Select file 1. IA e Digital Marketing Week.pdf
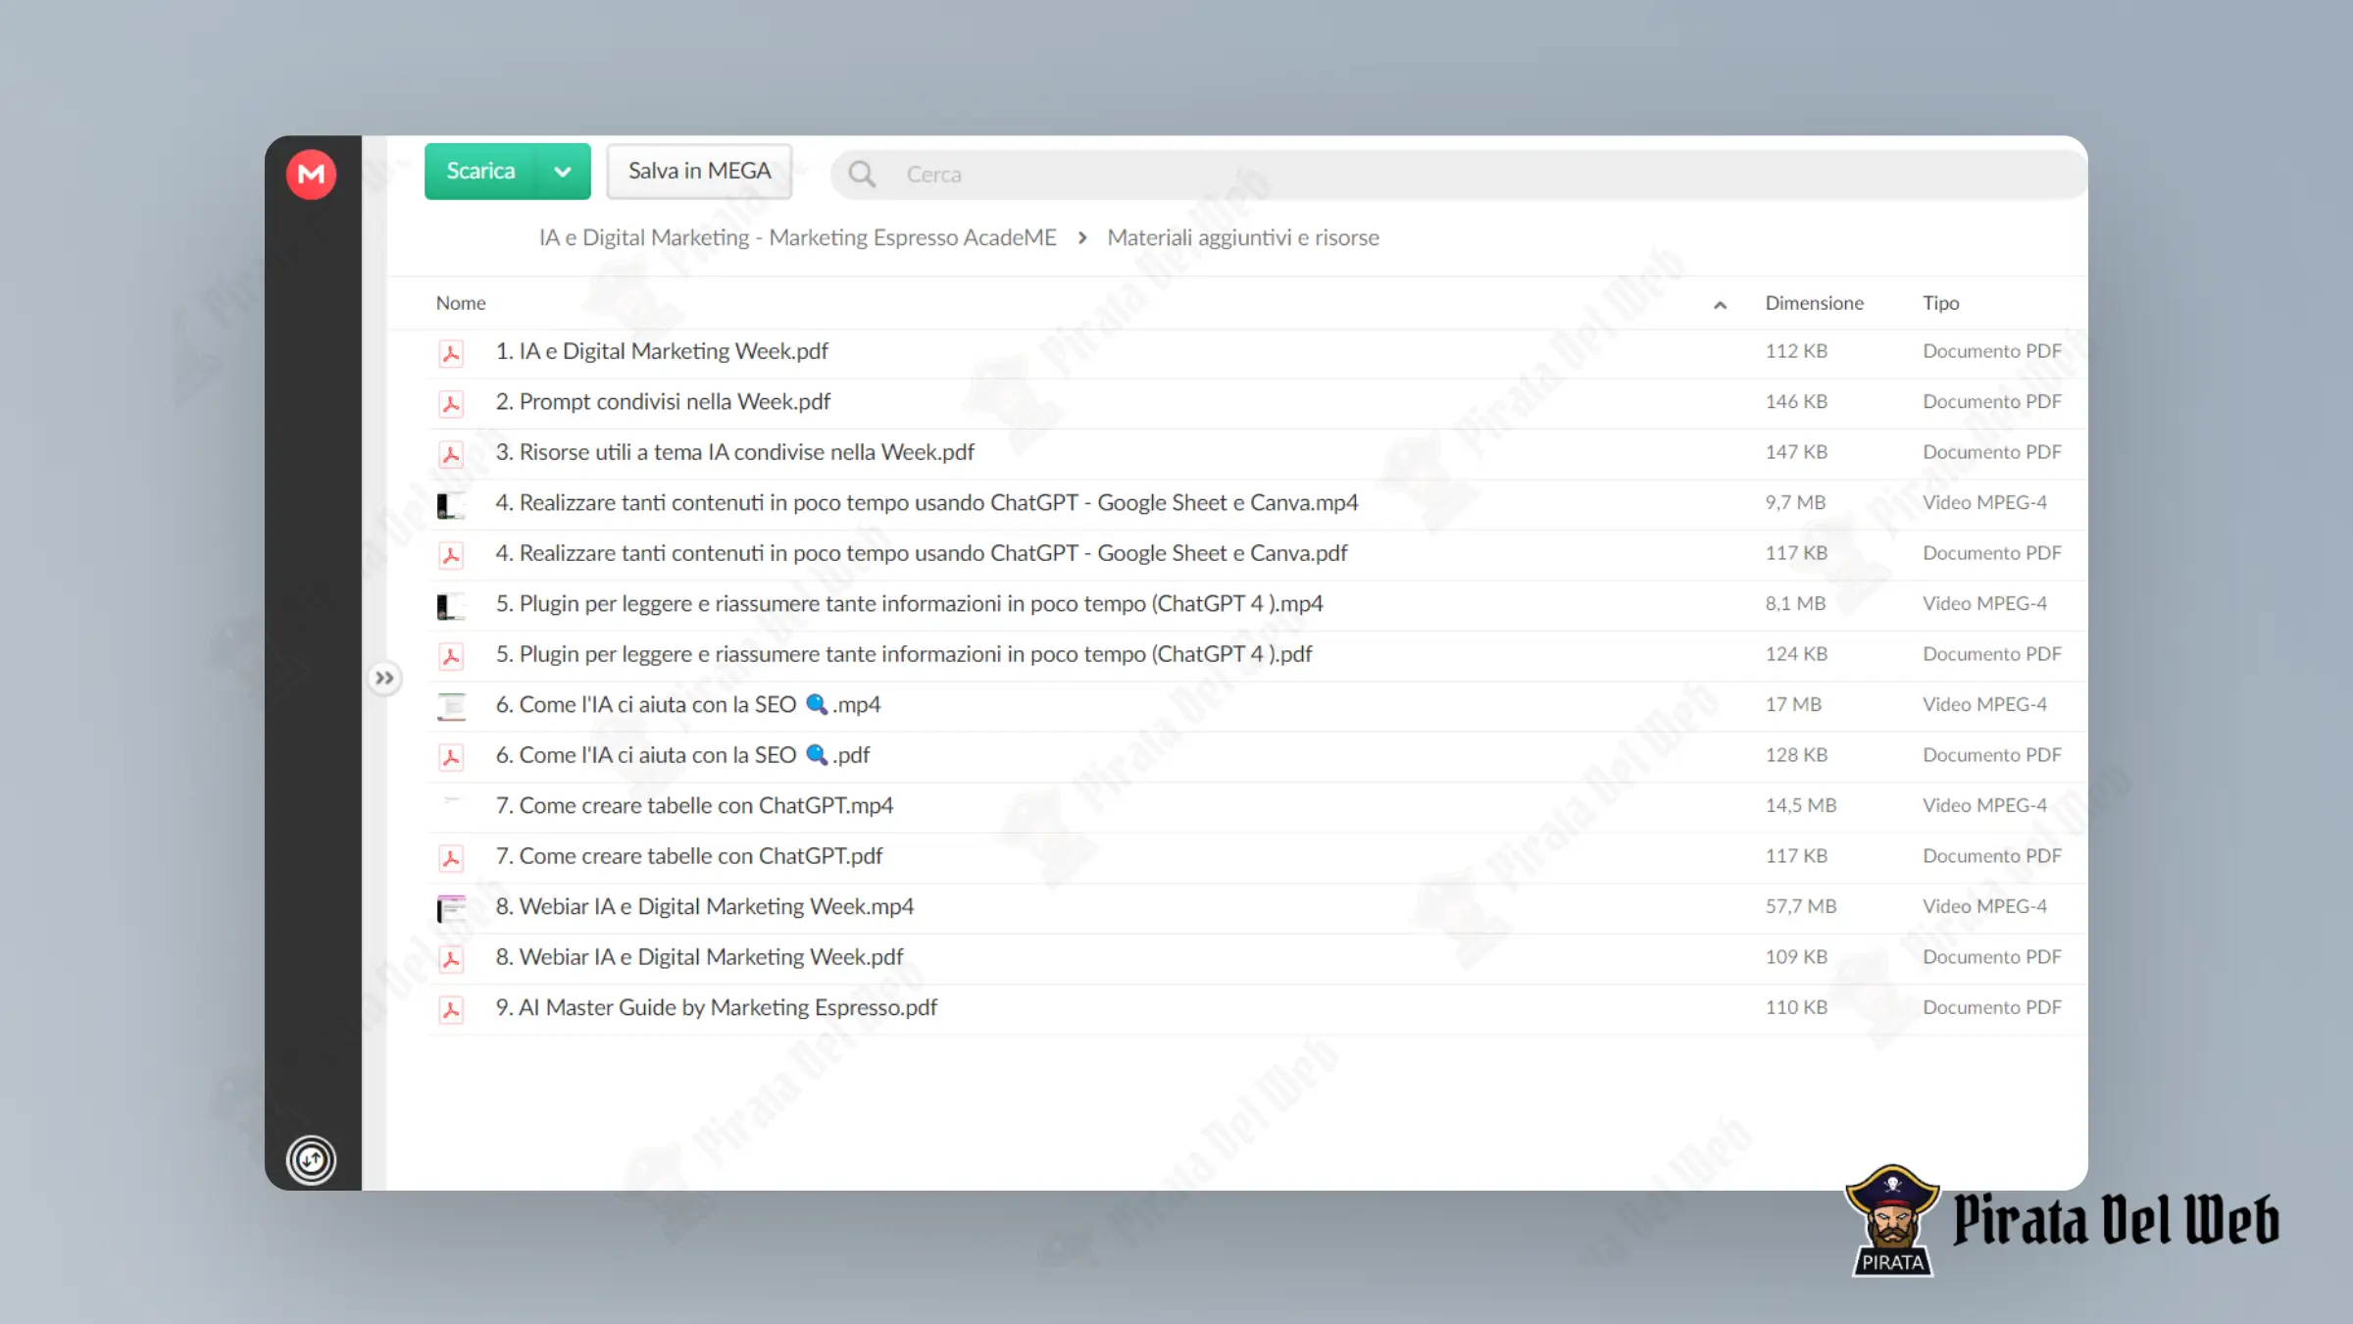 (662, 351)
